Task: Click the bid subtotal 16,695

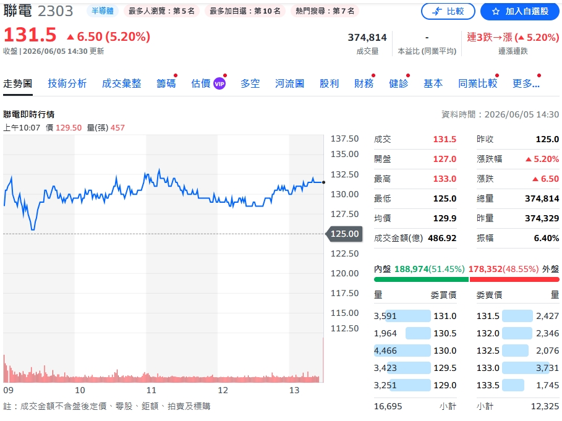Action: [388, 406]
